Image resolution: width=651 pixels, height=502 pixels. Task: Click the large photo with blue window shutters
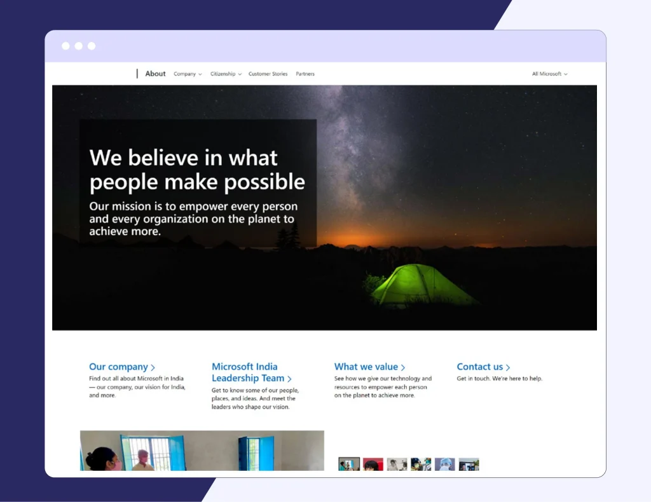[202, 451]
